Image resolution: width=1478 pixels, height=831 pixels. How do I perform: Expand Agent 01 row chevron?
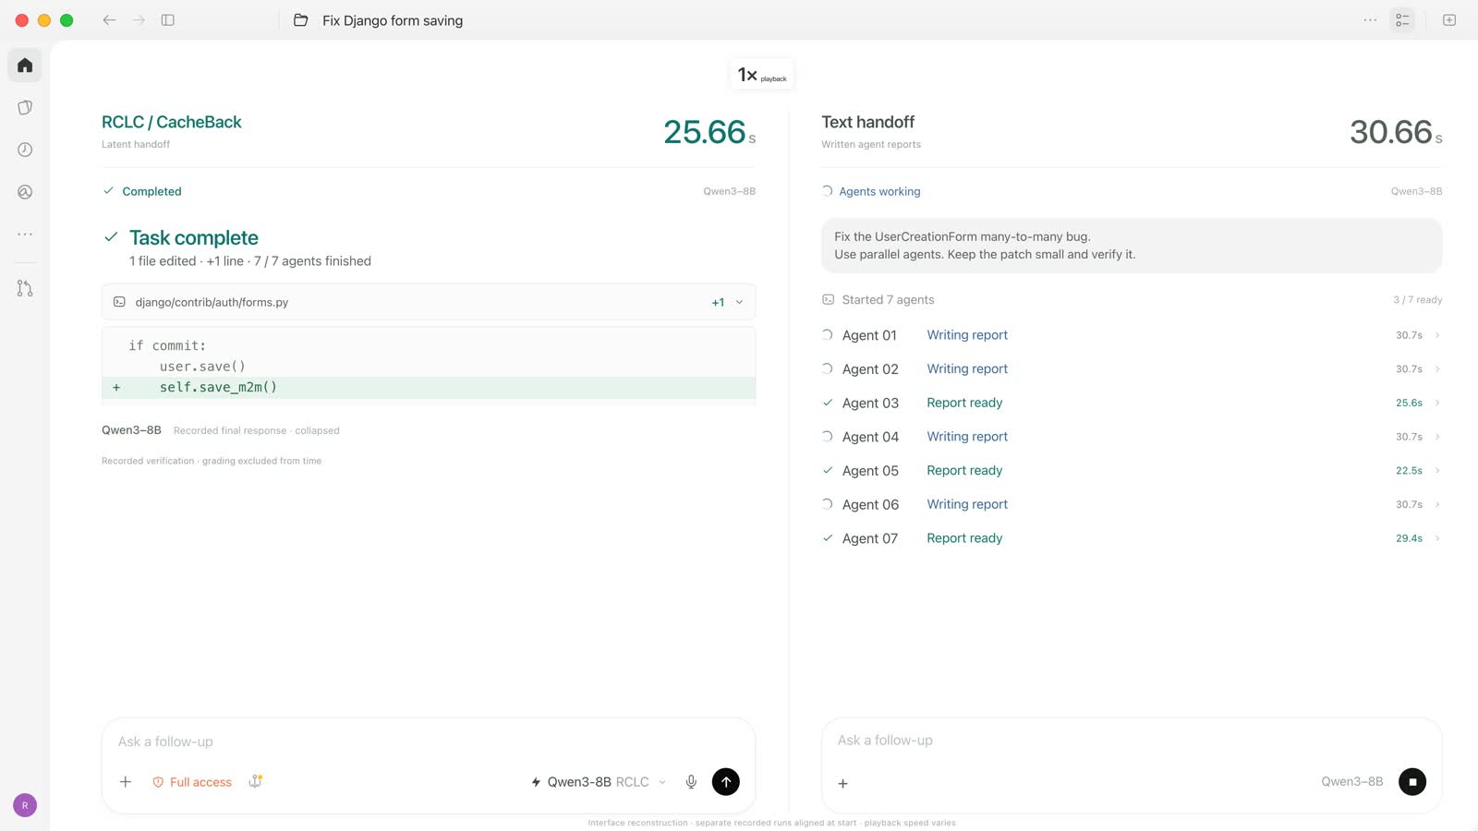click(1438, 335)
